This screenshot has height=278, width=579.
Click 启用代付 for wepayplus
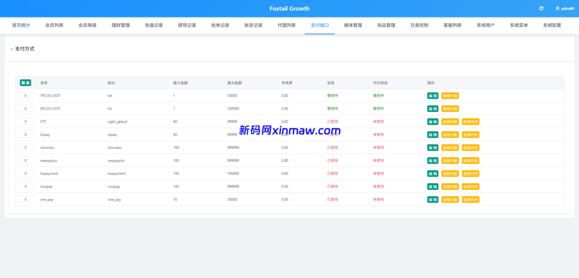pos(471,160)
